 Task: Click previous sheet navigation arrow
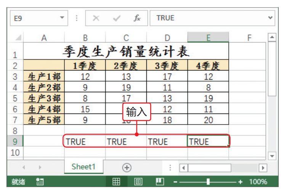[x=24, y=167]
